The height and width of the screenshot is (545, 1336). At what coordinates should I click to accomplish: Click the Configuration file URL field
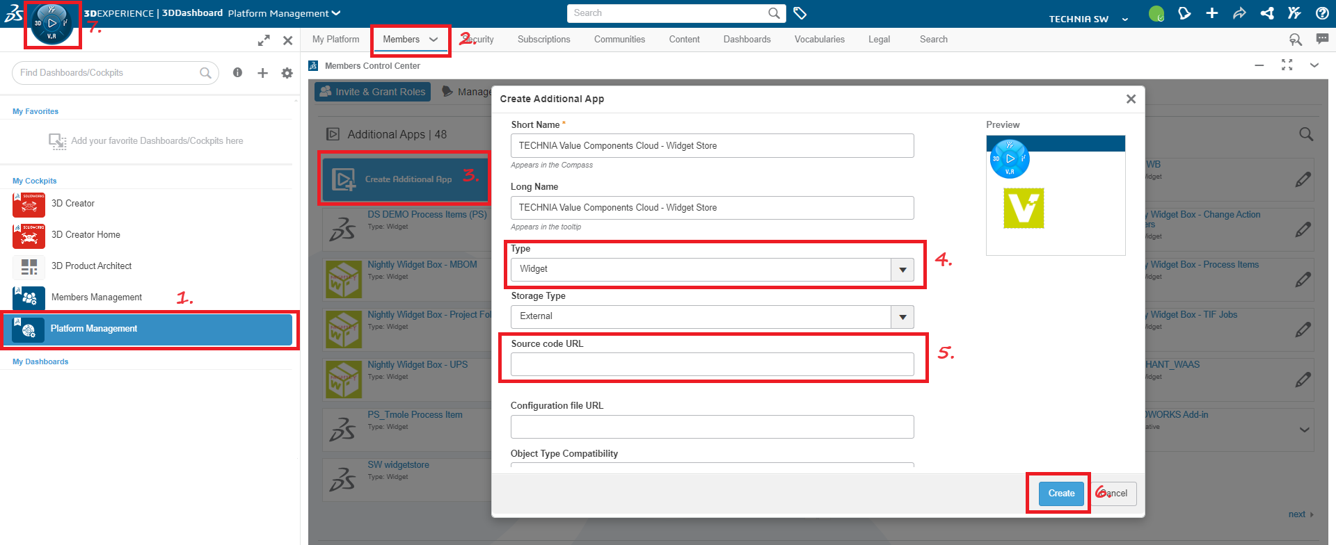[x=712, y=427]
